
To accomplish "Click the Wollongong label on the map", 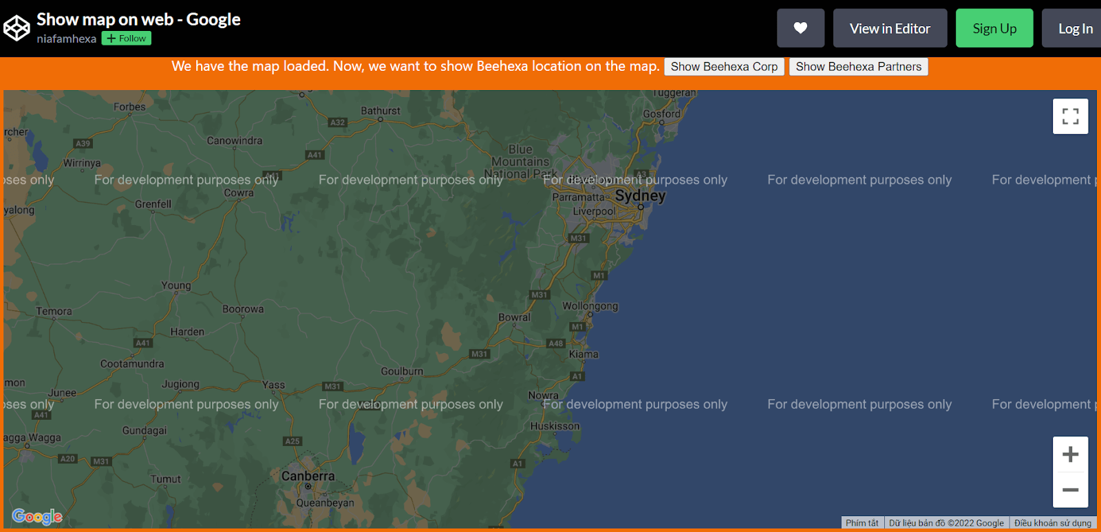I will 590,306.
